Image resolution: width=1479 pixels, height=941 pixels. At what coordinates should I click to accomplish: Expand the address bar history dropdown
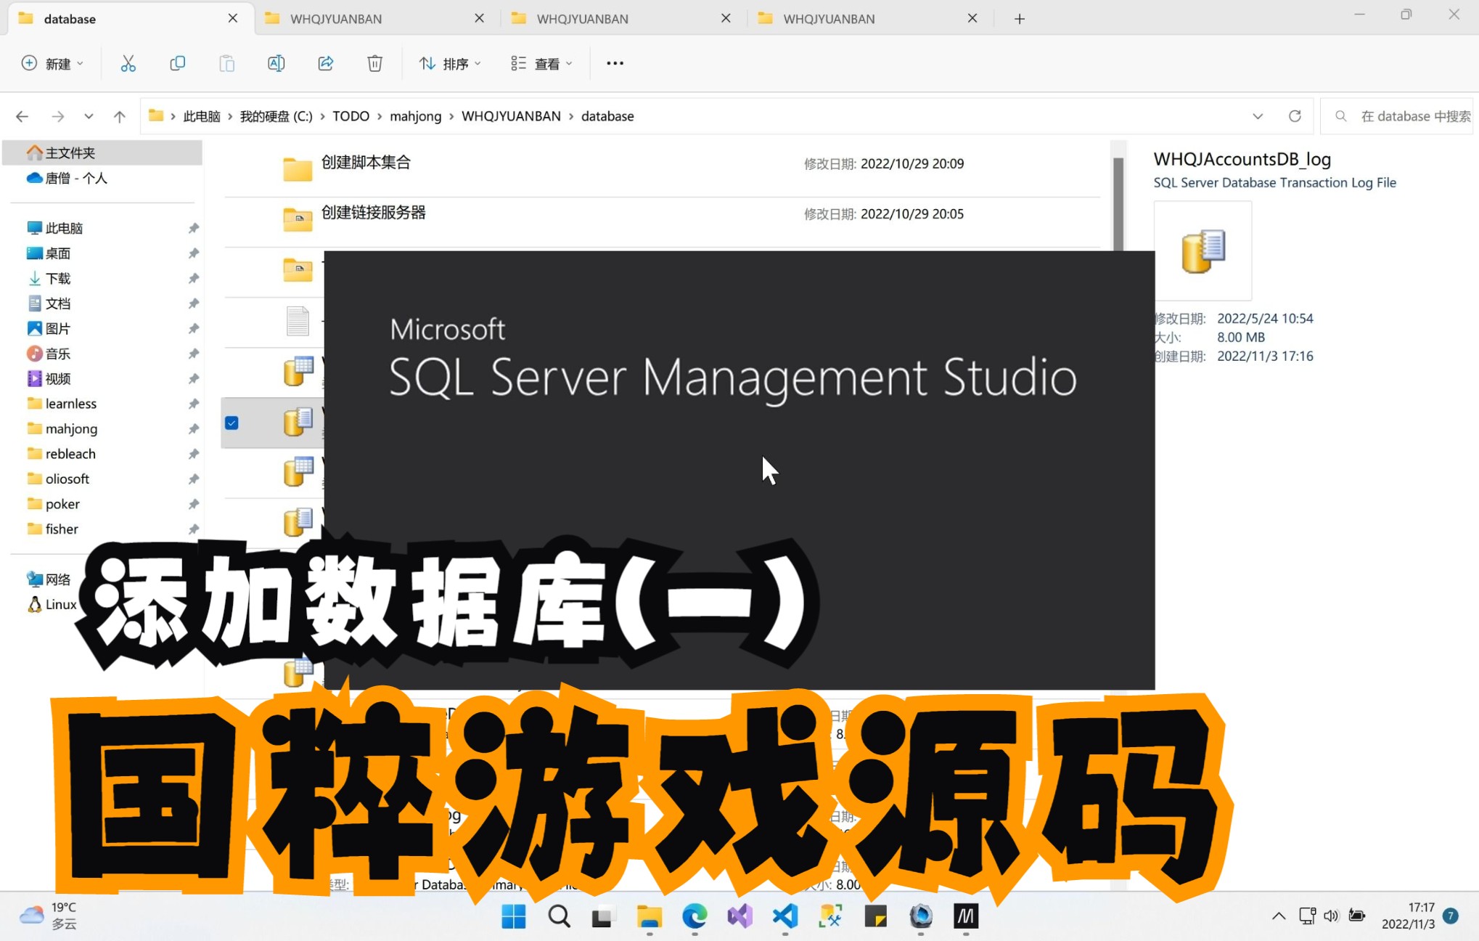(x=1258, y=116)
